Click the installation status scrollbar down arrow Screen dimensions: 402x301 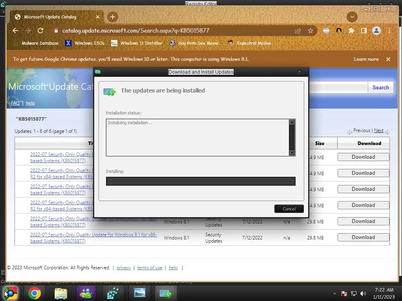[292, 152]
